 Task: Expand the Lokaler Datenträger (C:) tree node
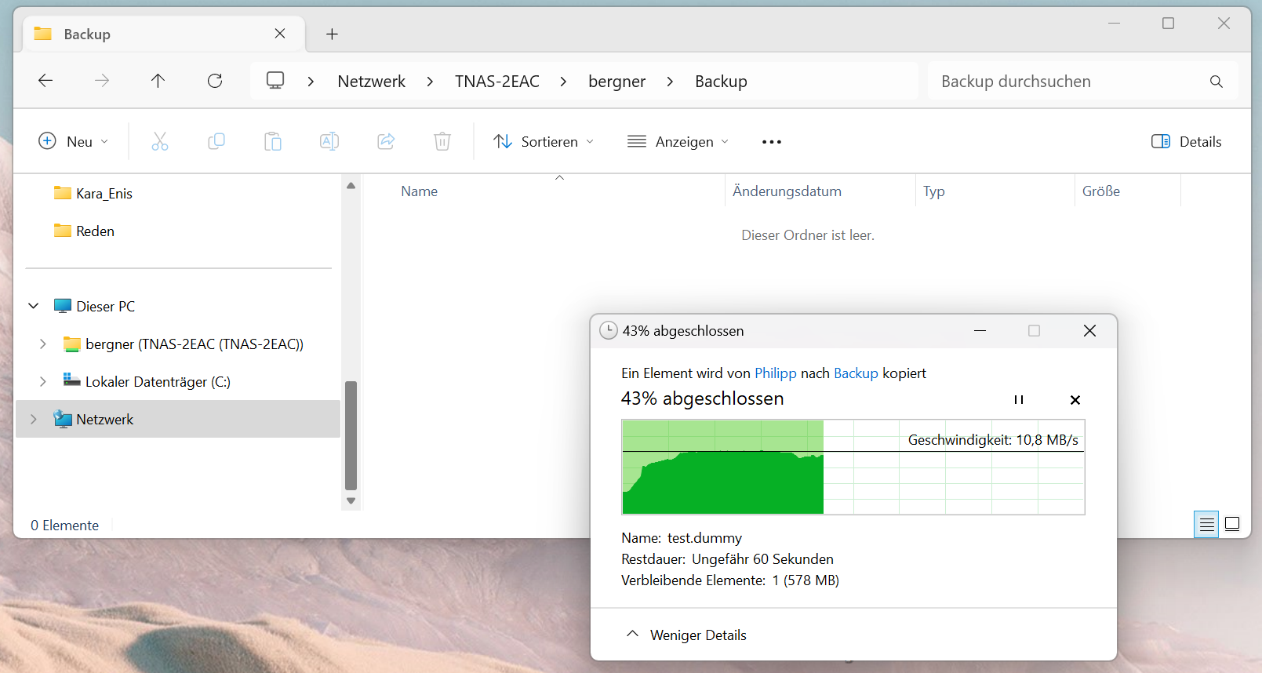[x=42, y=382]
